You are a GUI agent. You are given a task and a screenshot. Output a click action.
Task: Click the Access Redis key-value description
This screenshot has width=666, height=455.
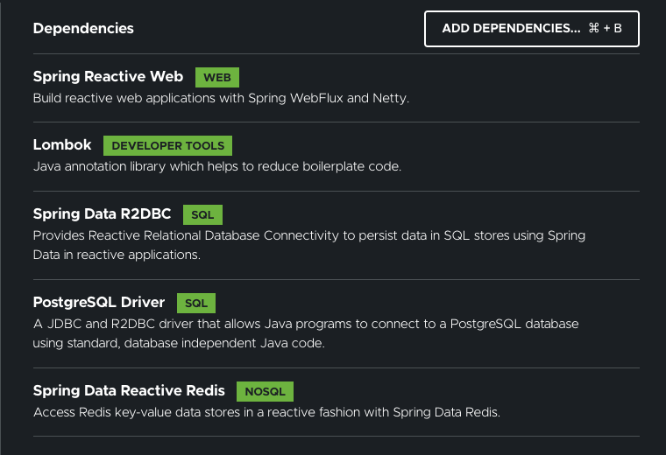coord(266,412)
